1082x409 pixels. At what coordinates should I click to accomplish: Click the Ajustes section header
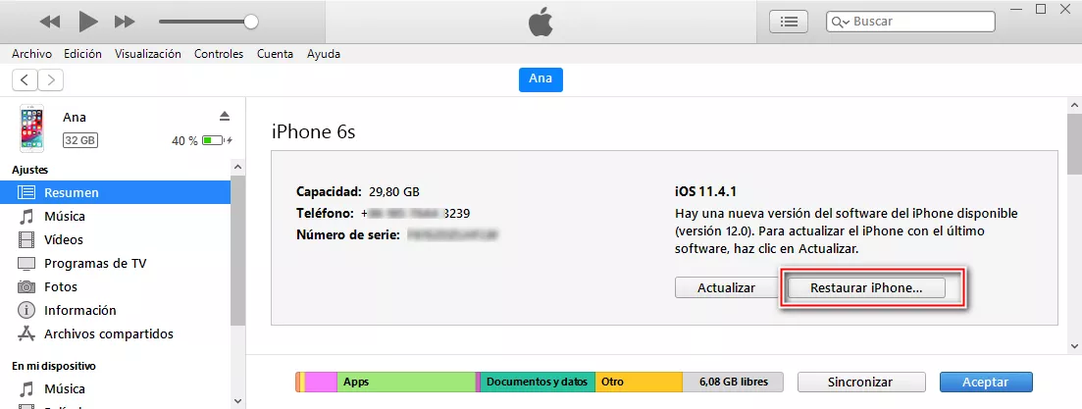(29, 170)
